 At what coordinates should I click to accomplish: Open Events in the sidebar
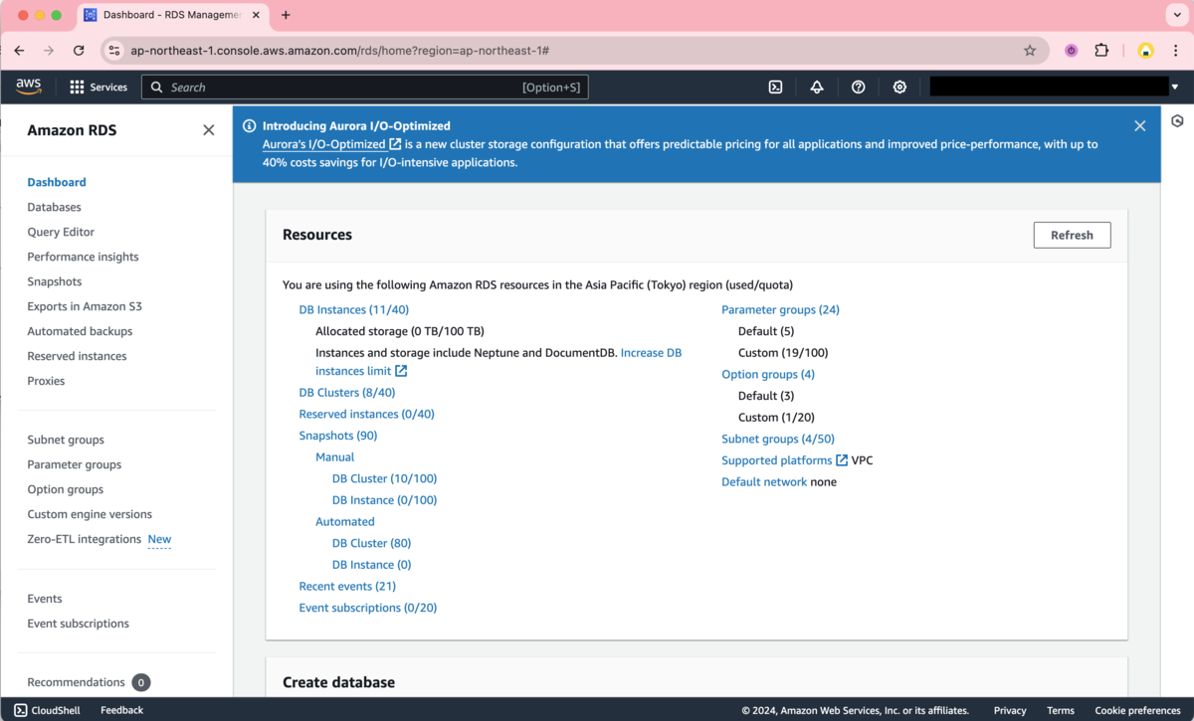[45, 599]
